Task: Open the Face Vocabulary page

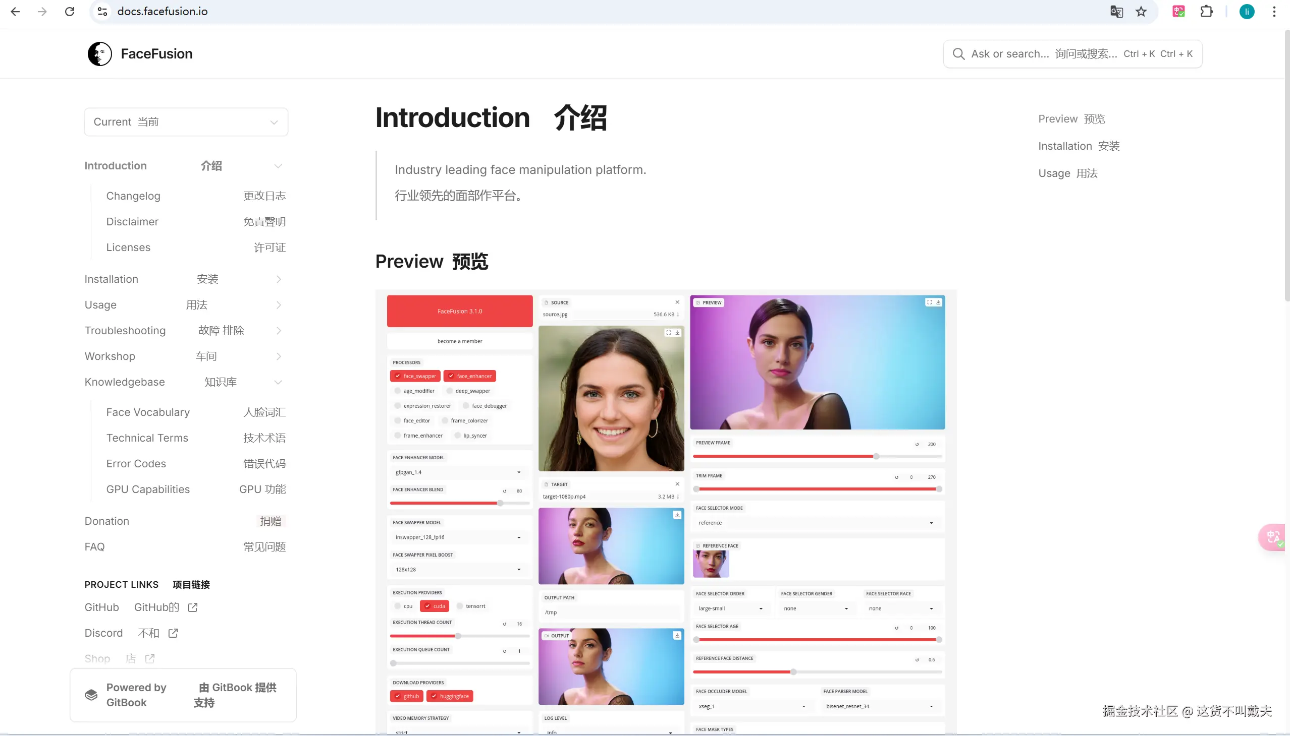Action: 148,412
